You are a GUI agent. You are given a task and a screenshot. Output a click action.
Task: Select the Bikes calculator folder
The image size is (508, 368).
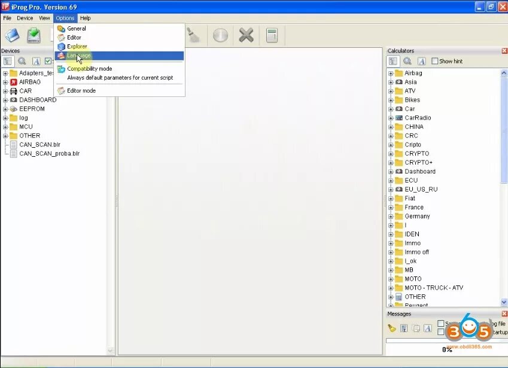(412, 100)
